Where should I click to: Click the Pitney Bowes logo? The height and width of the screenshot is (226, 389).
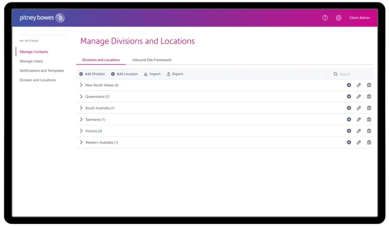click(42, 18)
